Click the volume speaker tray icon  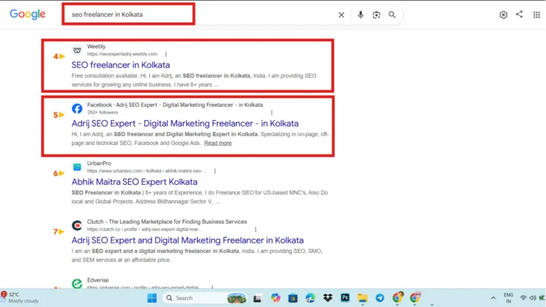point(532,298)
